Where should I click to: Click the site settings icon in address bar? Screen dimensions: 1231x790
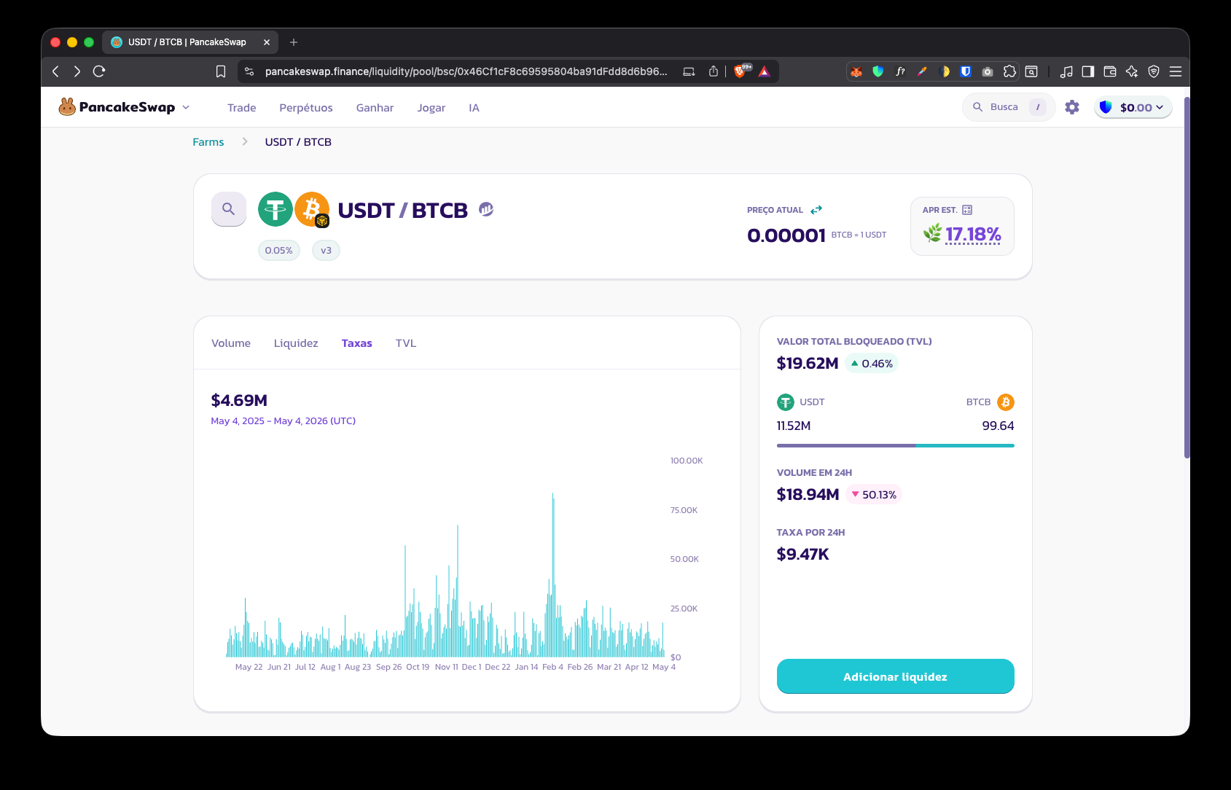[249, 71]
